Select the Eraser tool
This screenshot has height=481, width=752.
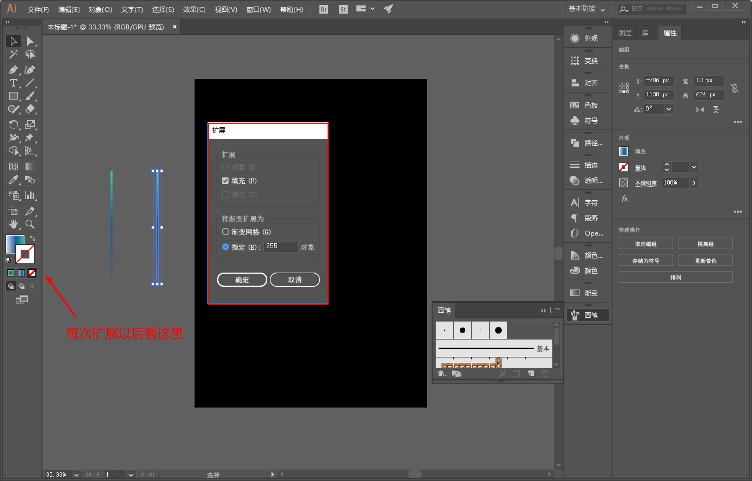pos(30,109)
